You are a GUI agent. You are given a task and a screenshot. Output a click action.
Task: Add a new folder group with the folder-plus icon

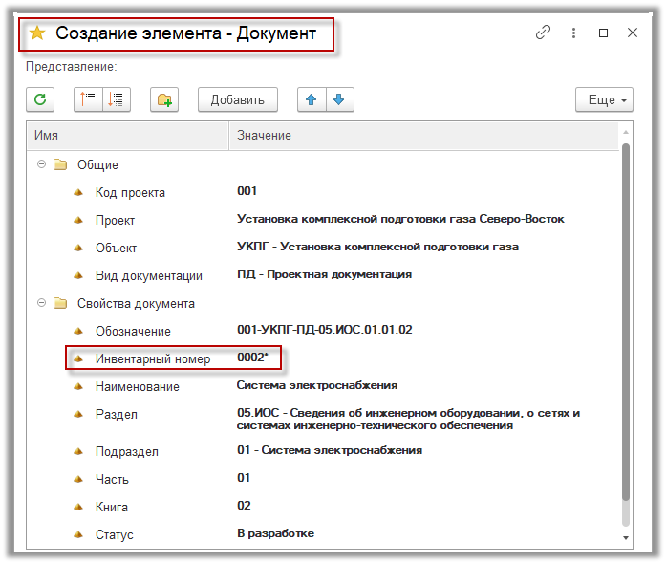tap(164, 99)
